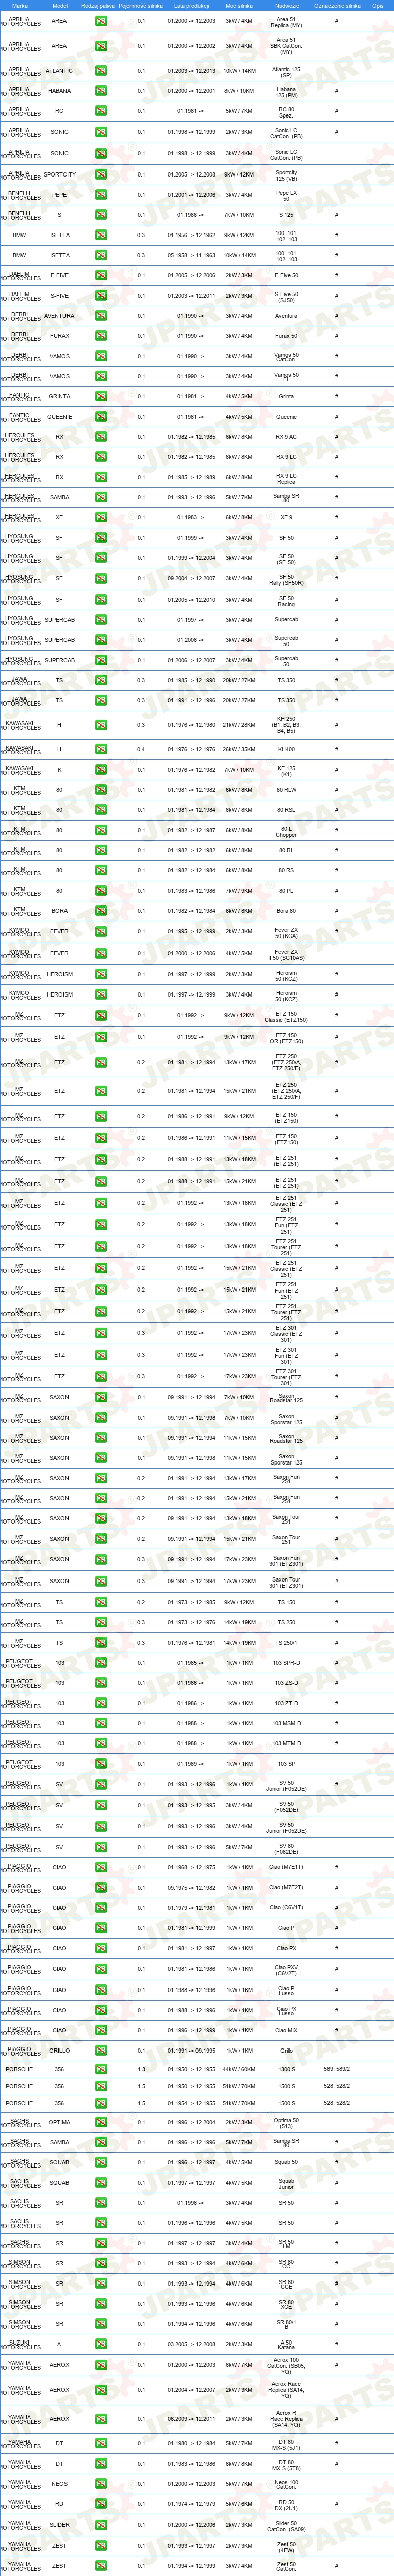Viewport: 394px width, 2576px height.
Task: Click the fuel icon in the Yamaha SLIDER row
Action: point(101,2525)
